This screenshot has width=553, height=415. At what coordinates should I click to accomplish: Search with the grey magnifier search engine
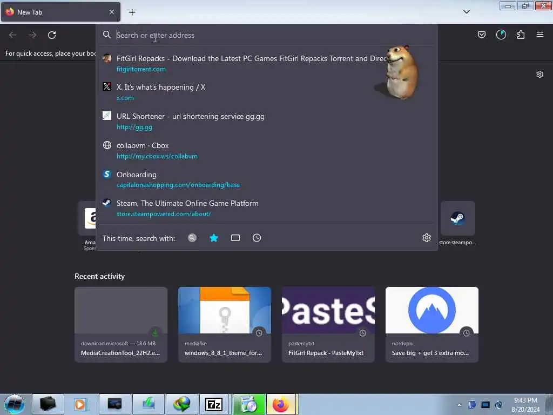click(x=192, y=238)
